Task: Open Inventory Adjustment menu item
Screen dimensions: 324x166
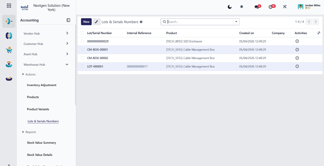Action: tap(42, 85)
